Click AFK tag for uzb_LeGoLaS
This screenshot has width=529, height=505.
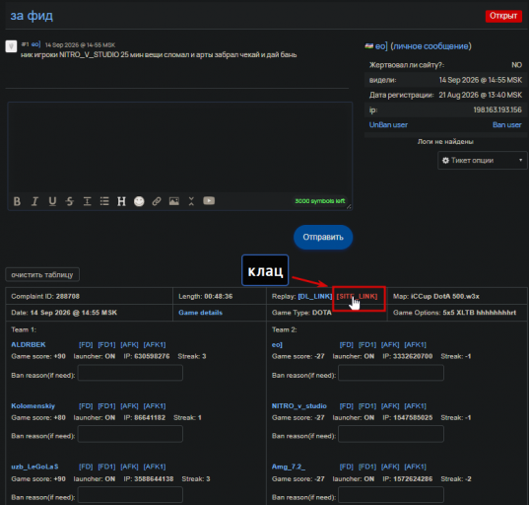pos(129,467)
